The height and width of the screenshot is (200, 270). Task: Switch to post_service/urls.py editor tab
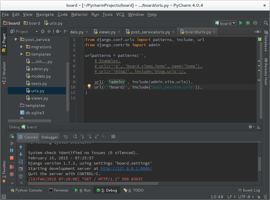coord(150,32)
